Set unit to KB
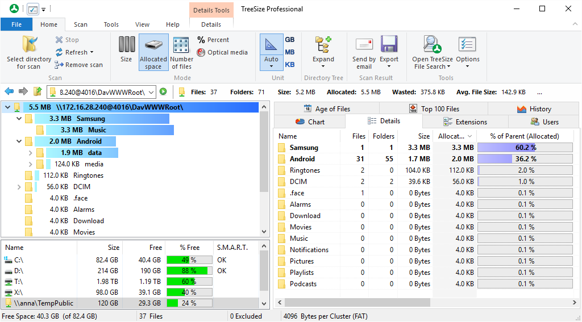The height and width of the screenshot is (322, 582). (289, 65)
